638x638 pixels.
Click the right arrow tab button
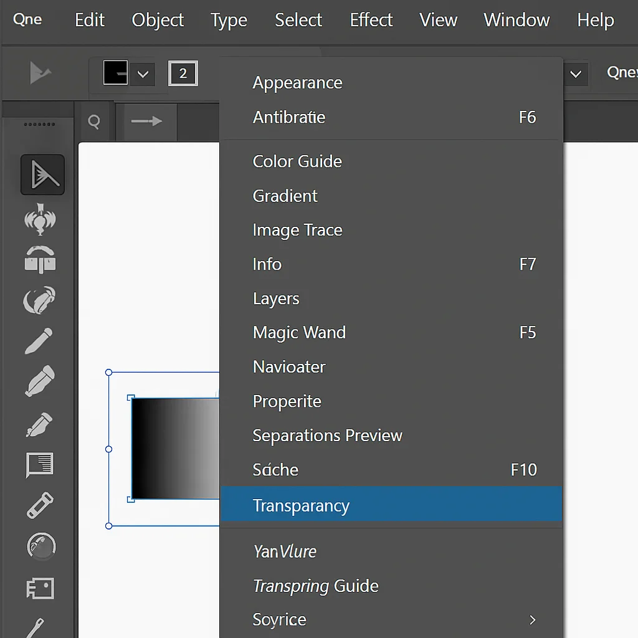pos(147,121)
